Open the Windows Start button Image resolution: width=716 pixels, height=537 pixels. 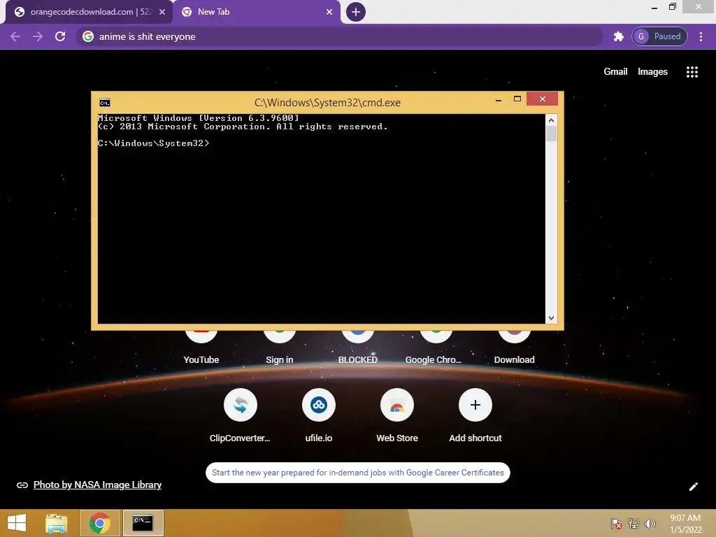coord(17,523)
